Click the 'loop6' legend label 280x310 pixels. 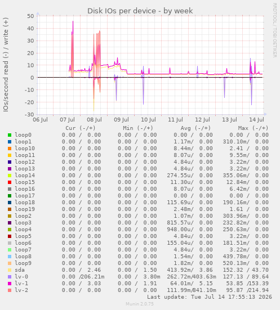coord(23,243)
